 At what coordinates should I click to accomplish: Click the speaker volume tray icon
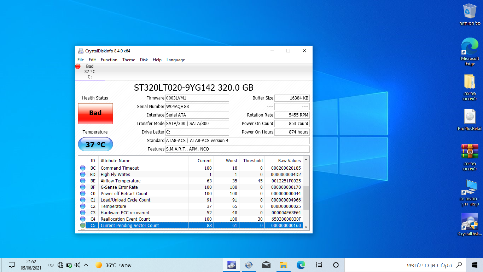tap(77, 265)
